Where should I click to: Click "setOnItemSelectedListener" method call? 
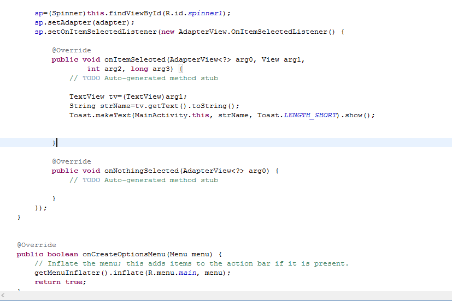[102, 32]
